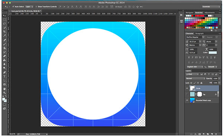The image size is (223, 137).
Task: Click the bg layer mask thumbnail
Action: 200,94
